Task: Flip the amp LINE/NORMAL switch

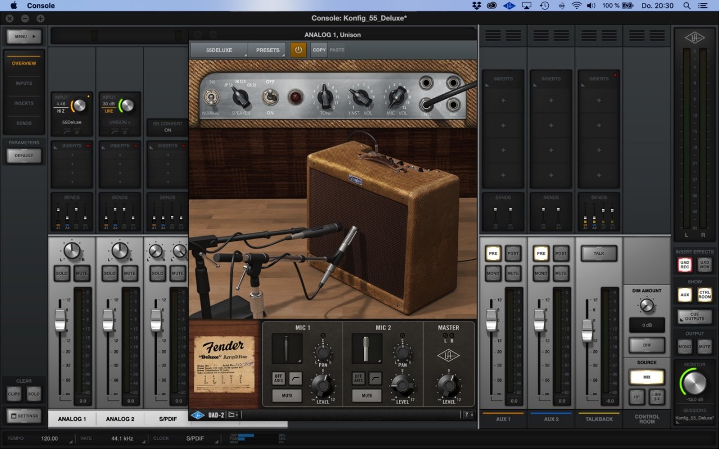Action: (211, 98)
